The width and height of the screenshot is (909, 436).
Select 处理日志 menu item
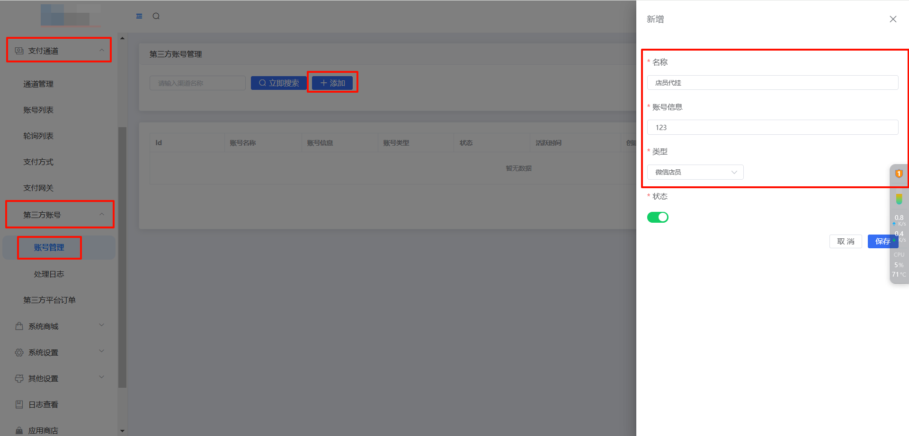click(x=49, y=274)
